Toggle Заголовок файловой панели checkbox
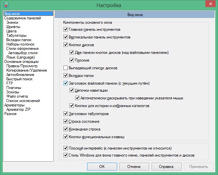The height and width of the screenshot is (175, 218). [65, 83]
